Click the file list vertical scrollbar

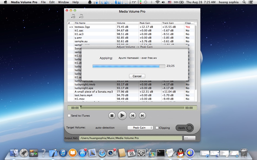tap(196, 57)
